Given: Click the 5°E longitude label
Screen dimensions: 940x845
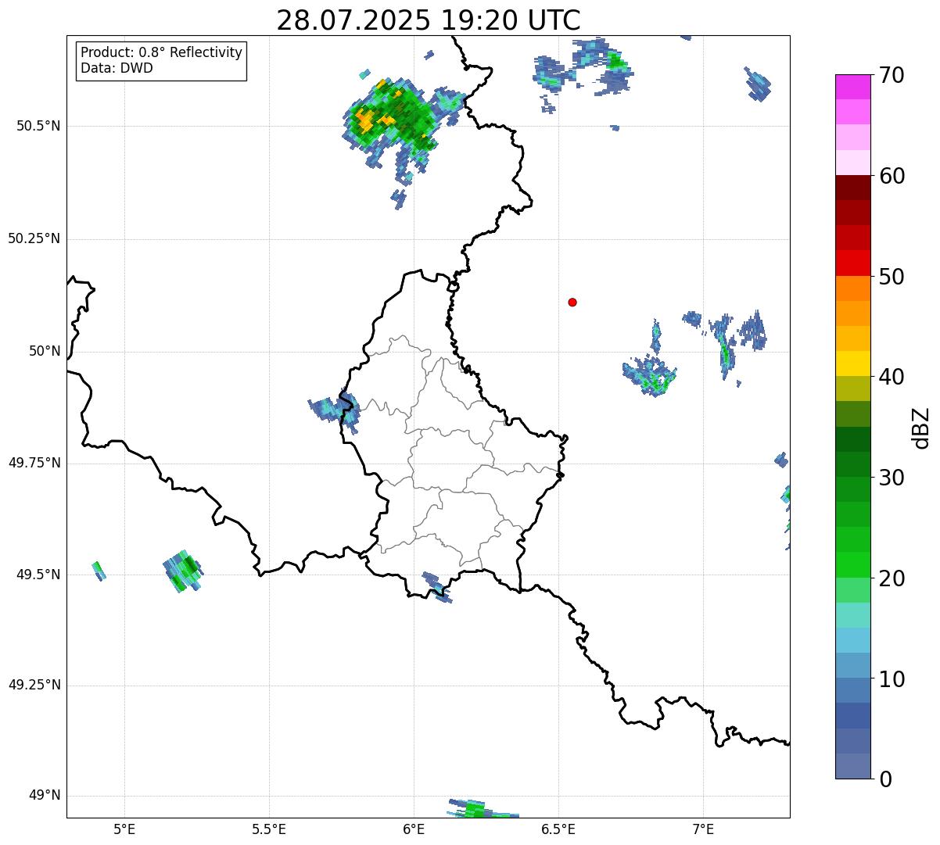Looking at the screenshot, I should (x=124, y=829).
